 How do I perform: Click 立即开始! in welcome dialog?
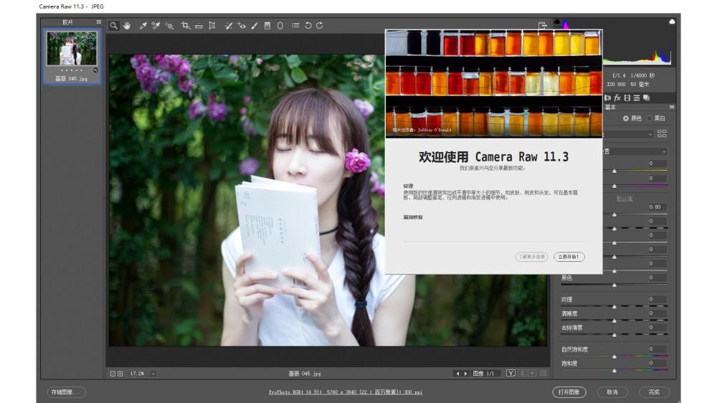point(569,257)
